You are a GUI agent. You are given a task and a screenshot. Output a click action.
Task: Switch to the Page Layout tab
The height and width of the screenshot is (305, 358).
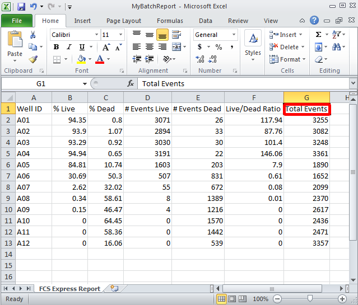click(123, 21)
